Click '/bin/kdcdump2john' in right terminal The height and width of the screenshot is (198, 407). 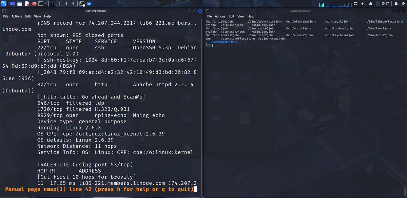(339, 28)
